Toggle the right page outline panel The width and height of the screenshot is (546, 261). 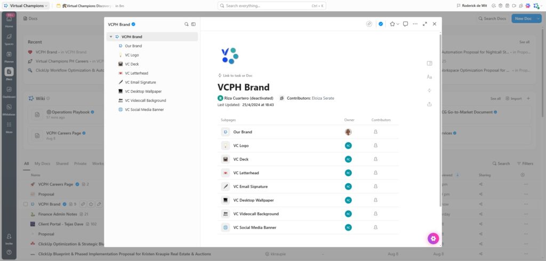tap(429, 63)
